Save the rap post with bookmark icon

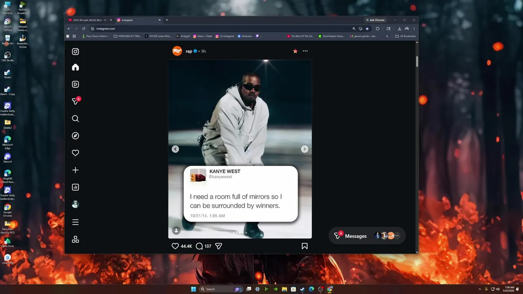coord(304,246)
